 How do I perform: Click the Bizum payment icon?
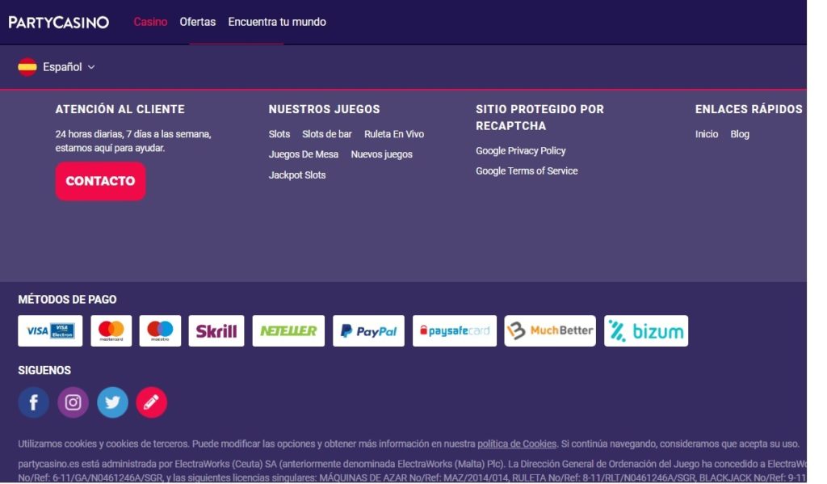(646, 331)
